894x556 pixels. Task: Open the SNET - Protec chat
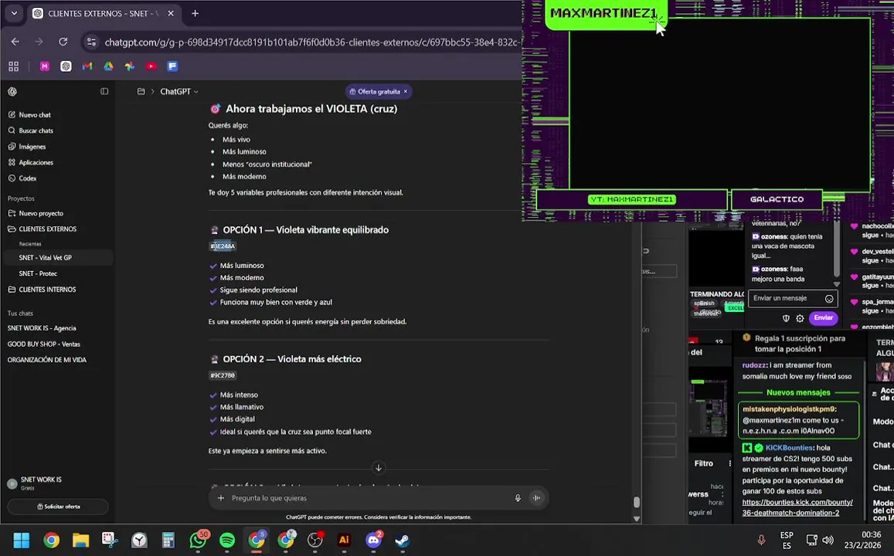click(x=38, y=273)
